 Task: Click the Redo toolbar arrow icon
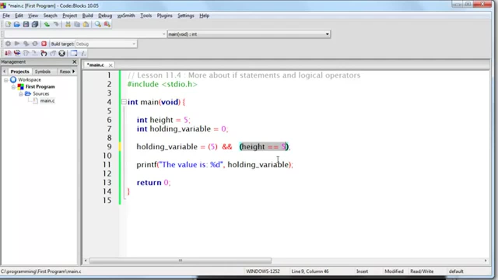(x=56, y=24)
